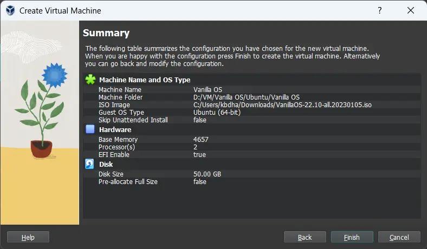Cancel the virtual machine creation

point(399,237)
